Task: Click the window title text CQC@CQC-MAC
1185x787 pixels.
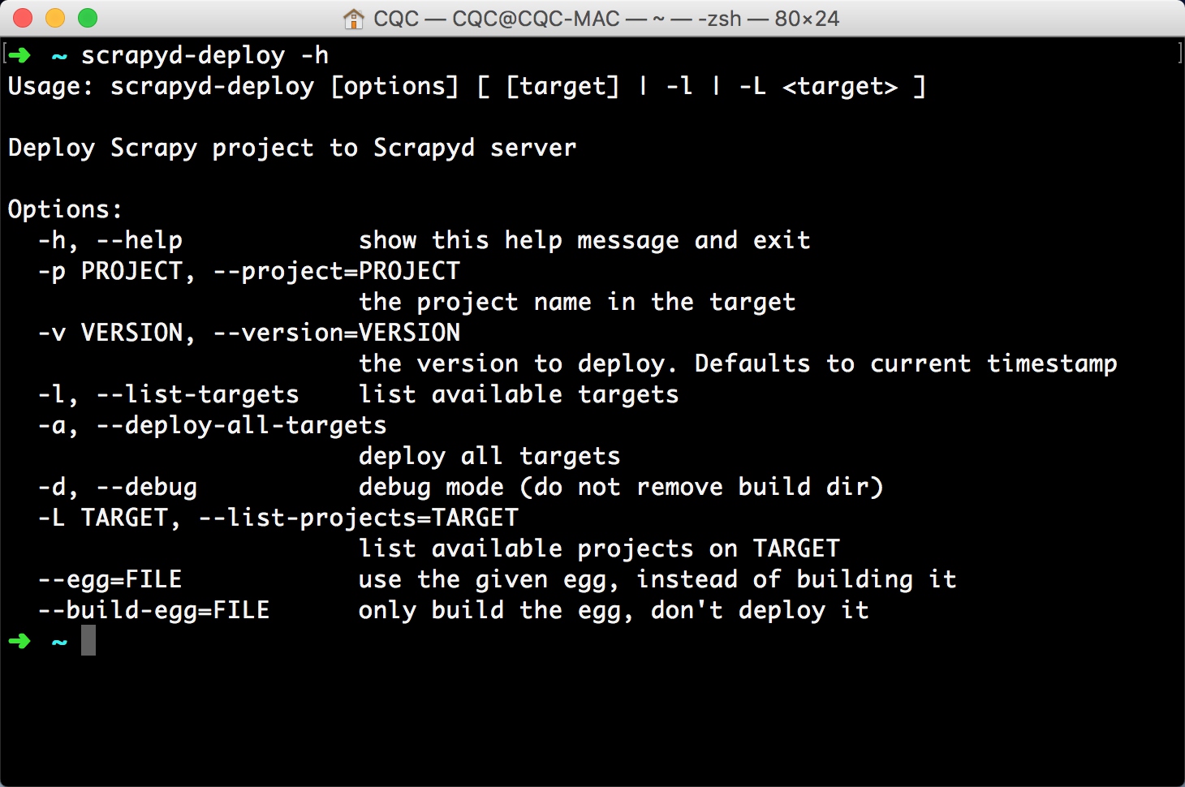Action: (x=536, y=18)
